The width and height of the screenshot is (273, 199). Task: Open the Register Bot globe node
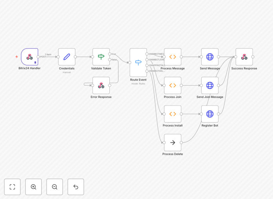pyautogui.click(x=210, y=114)
